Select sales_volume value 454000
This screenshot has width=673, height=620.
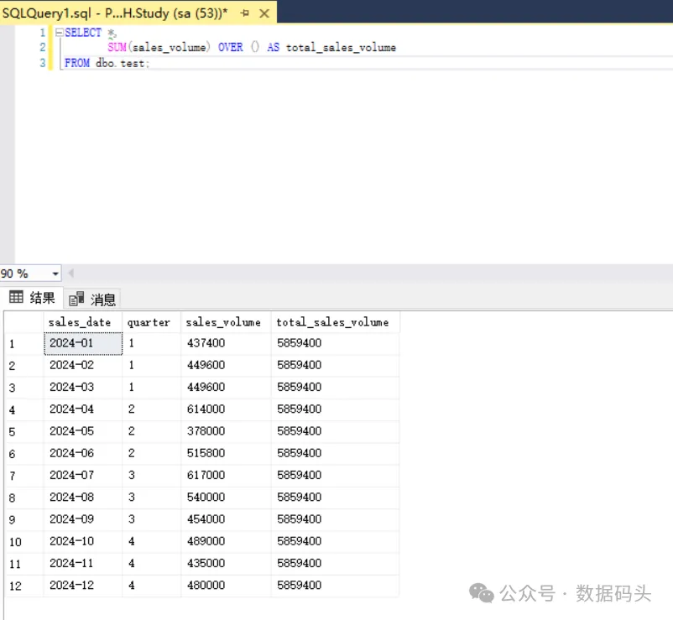click(226, 519)
